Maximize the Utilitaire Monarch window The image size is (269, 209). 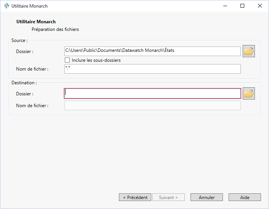pos(242,6)
